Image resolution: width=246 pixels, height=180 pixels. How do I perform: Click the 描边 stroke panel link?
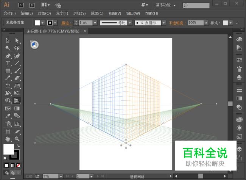(67, 23)
